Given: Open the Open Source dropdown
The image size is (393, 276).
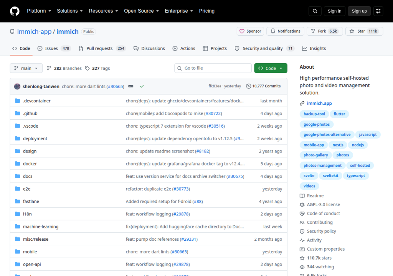Looking at the screenshot, I should point(141,11).
